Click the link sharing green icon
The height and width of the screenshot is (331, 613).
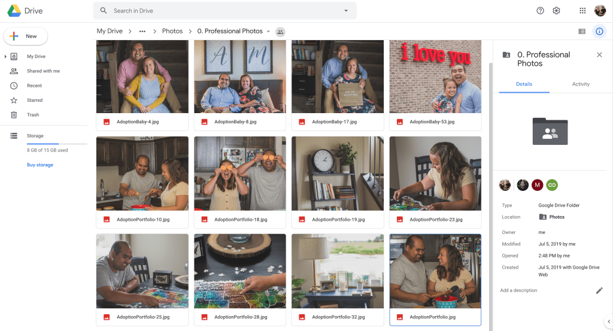coord(552,185)
